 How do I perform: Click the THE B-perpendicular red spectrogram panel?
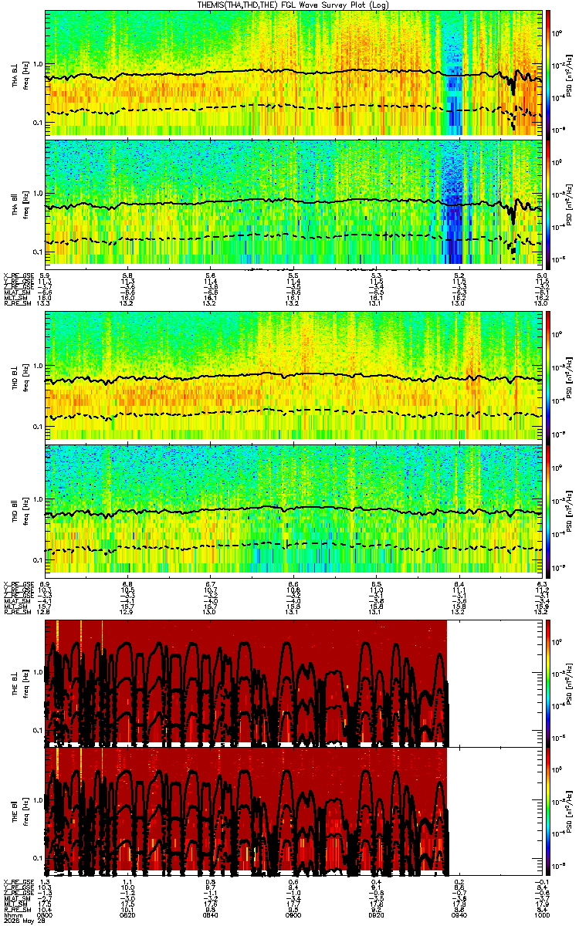[x=246, y=682]
